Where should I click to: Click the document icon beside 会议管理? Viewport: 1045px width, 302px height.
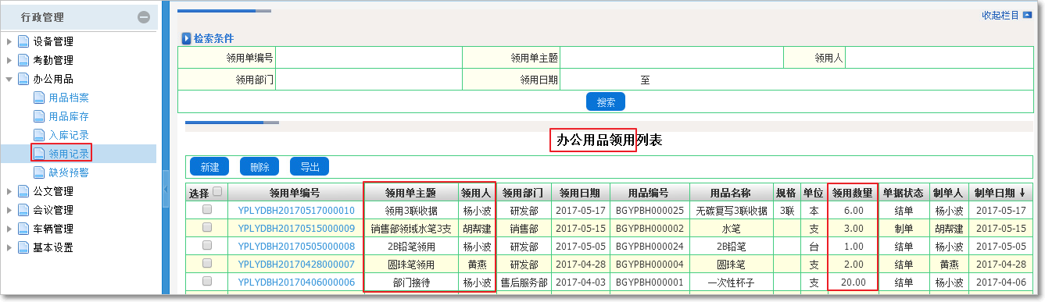[23, 210]
